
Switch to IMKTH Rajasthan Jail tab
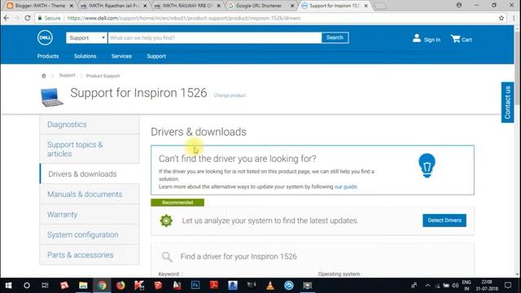coord(113,6)
